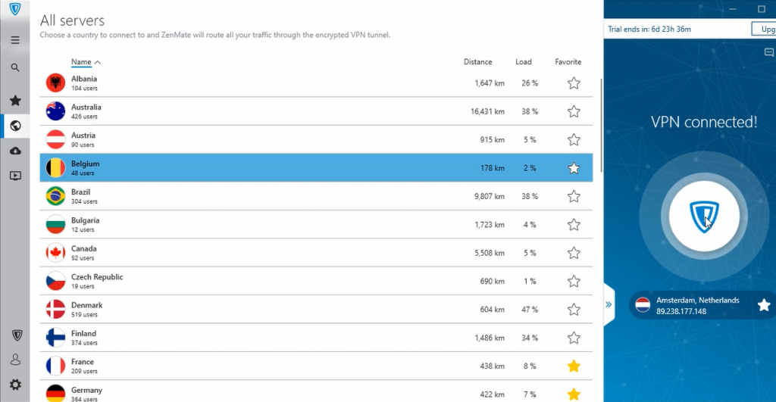Click the server list vertical scrollbar
This screenshot has height=402, width=776.
(x=601, y=125)
